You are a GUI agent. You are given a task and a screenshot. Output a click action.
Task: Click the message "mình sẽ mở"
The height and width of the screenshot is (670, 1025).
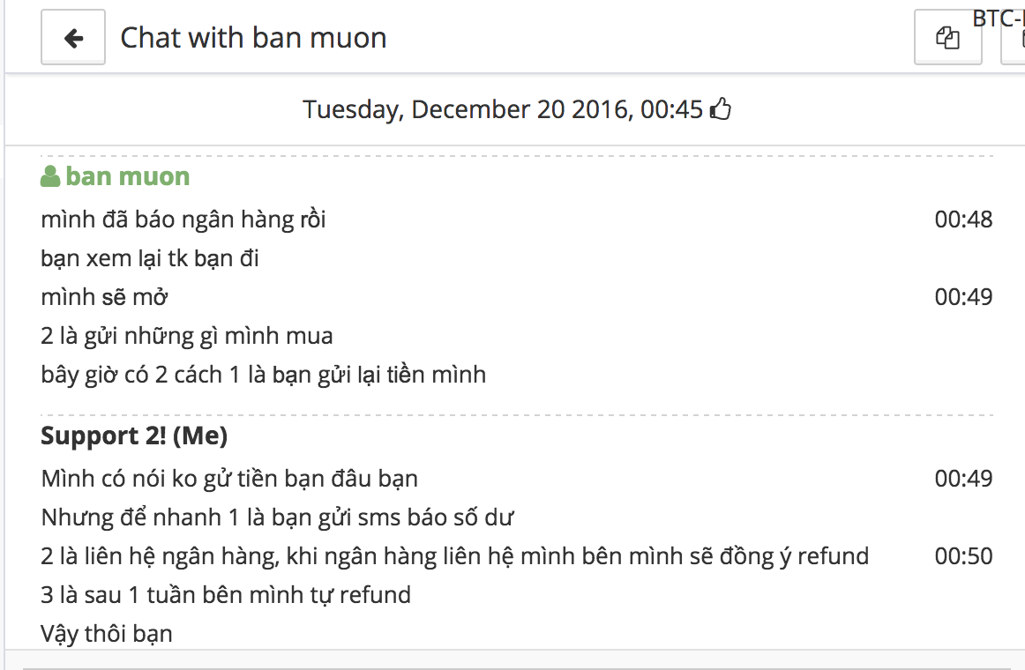(x=104, y=297)
